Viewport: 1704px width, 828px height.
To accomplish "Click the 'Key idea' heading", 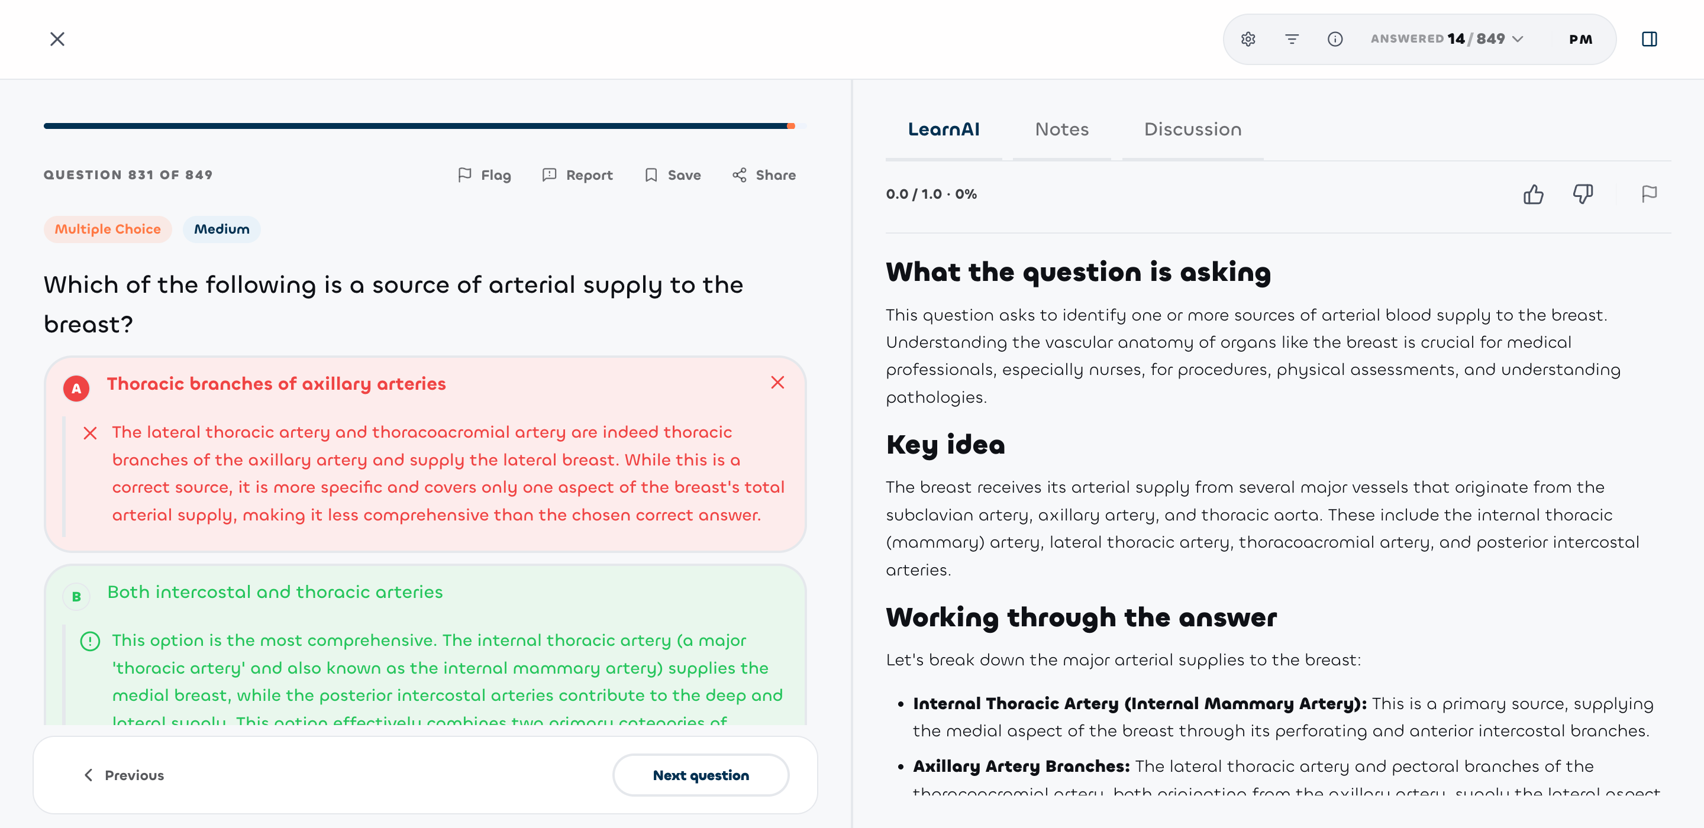I will tap(945, 445).
